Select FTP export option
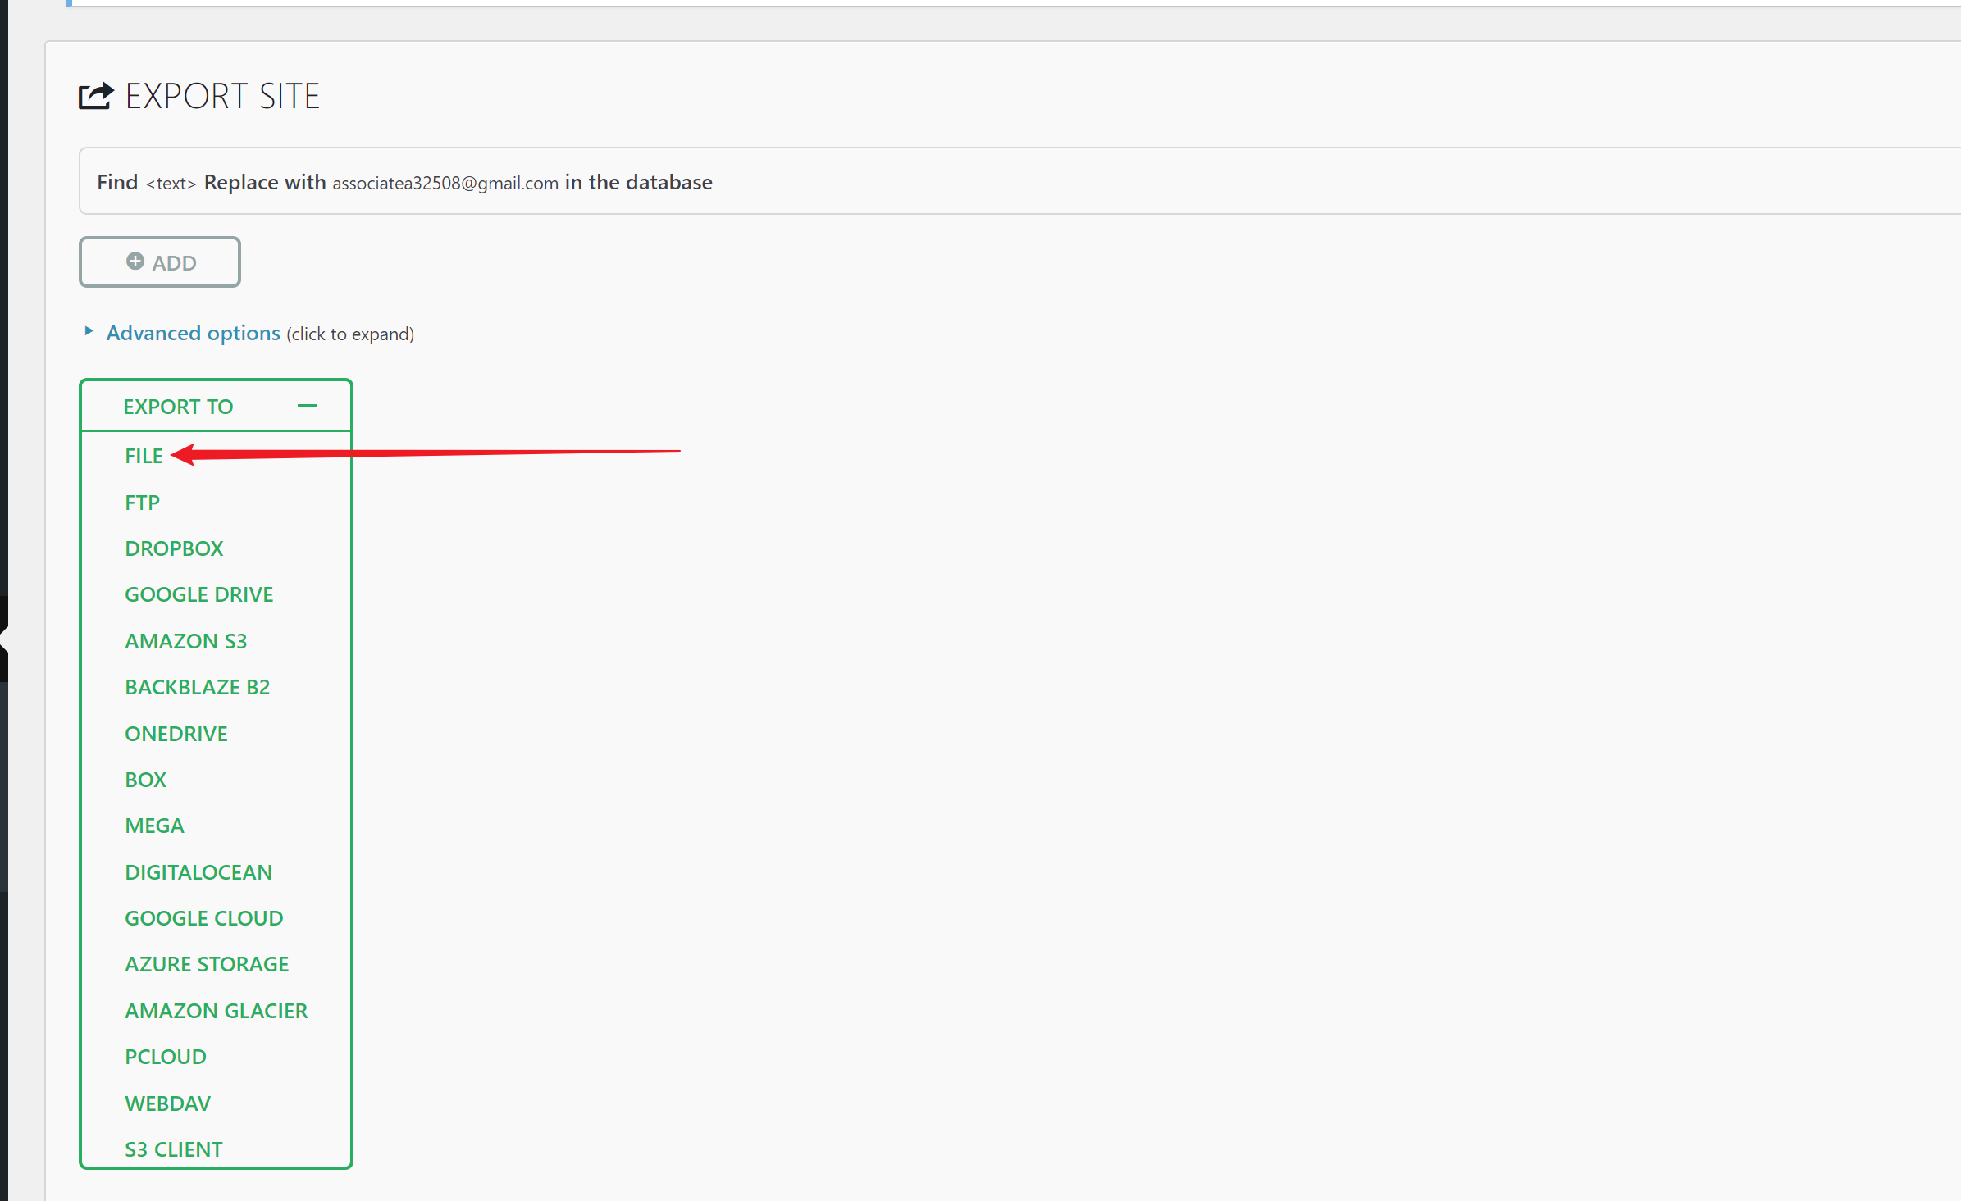The width and height of the screenshot is (1961, 1201). (x=142, y=503)
